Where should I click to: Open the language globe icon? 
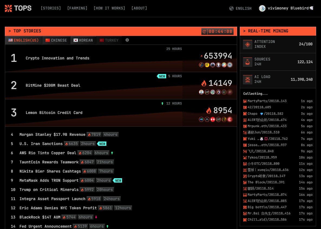(x=231, y=8)
